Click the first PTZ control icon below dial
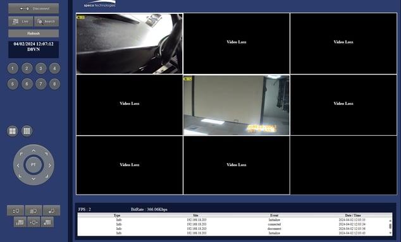This screenshot has width=401, height=242. click(x=16, y=211)
